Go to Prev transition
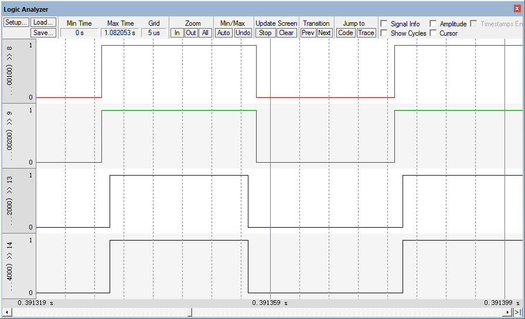The image size is (525, 319). coord(308,33)
